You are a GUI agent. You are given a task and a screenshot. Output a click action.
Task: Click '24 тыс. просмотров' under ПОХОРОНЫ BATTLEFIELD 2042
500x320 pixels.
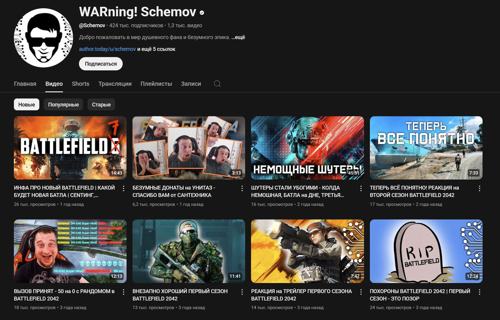[391, 308]
